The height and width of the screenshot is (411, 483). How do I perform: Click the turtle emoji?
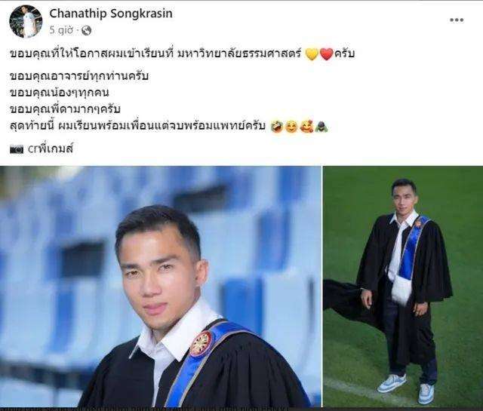tap(321, 127)
